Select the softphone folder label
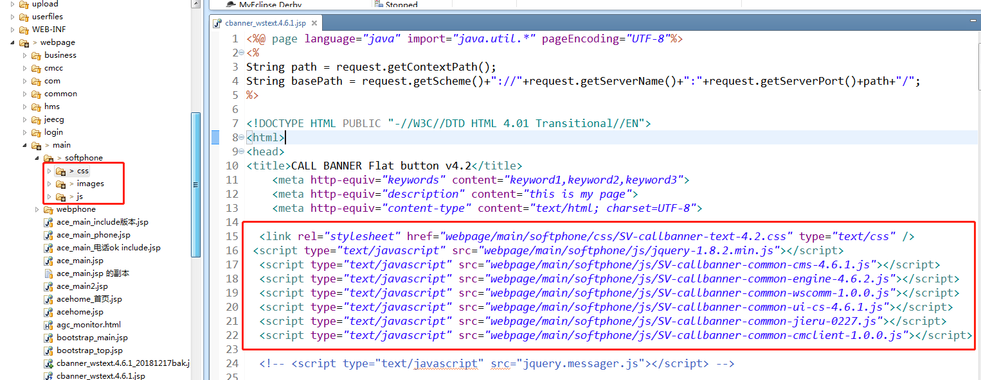 click(x=84, y=158)
